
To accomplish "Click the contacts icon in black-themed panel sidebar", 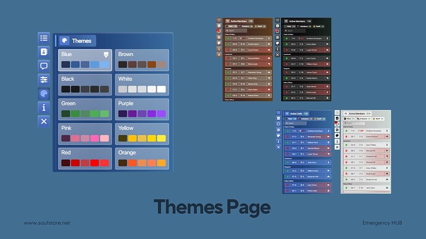I will (x=277, y=26).
